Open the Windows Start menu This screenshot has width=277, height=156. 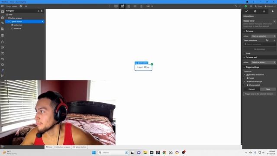[94, 153]
